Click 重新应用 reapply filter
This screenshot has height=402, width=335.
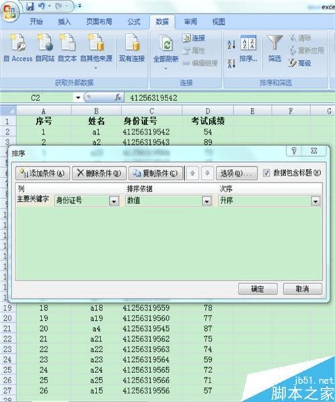pyautogui.click(x=306, y=50)
